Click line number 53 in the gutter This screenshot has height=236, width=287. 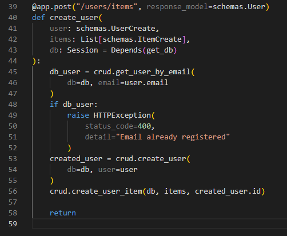(x=13, y=159)
